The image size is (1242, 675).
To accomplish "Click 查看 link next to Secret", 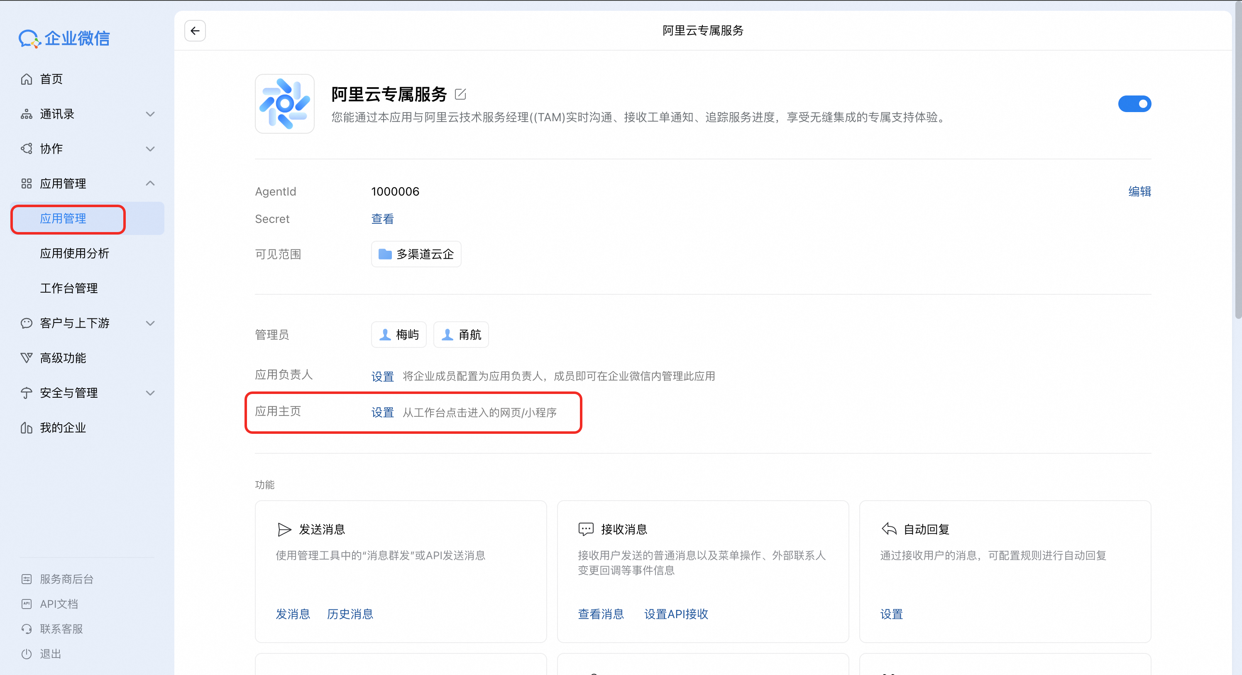I will 382,219.
